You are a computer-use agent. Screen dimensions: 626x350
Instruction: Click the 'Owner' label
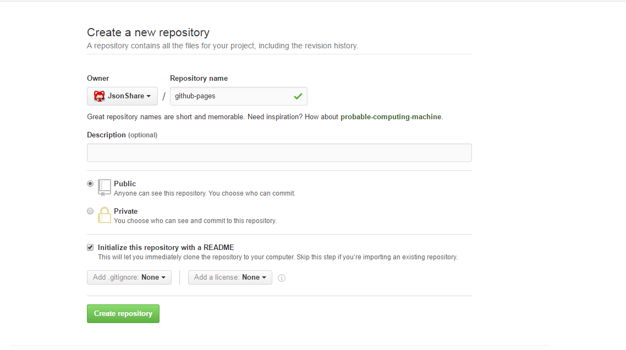pos(98,79)
